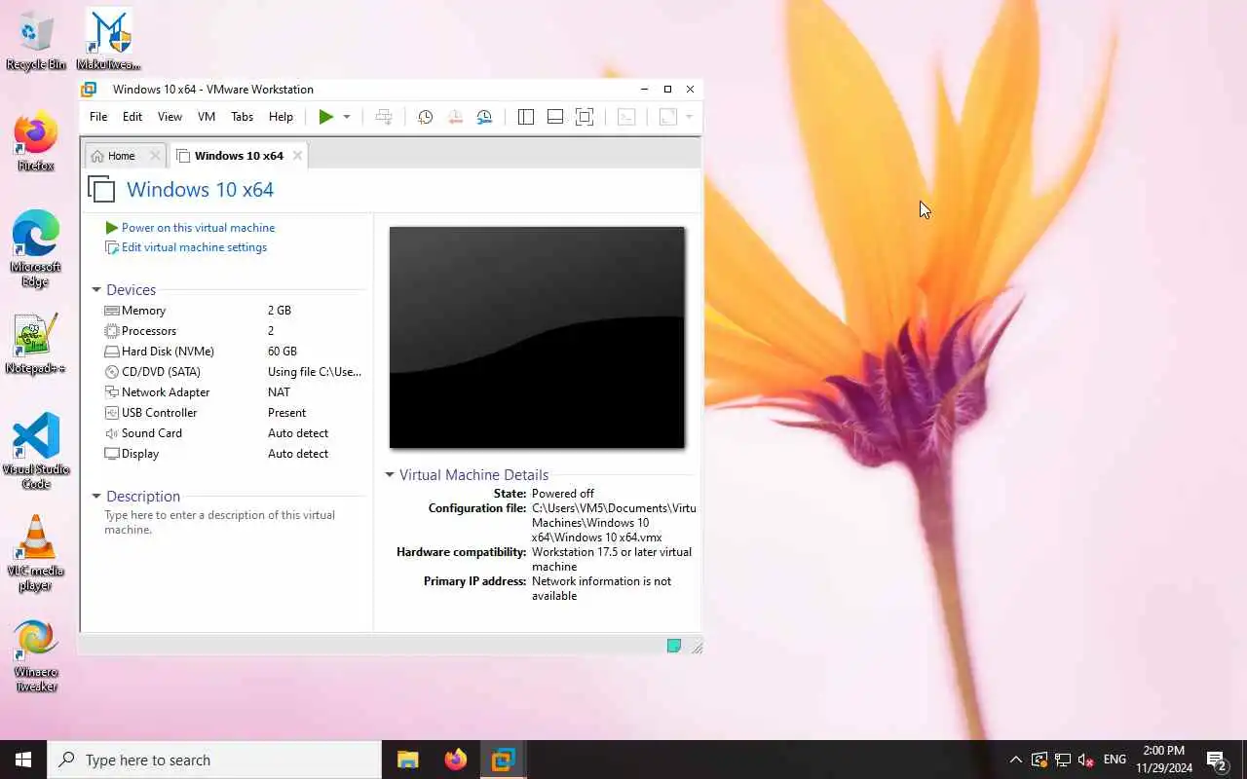This screenshot has height=779, width=1247.
Task: Open Winaero Tweaker desktop shortcut
Action: point(36,656)
